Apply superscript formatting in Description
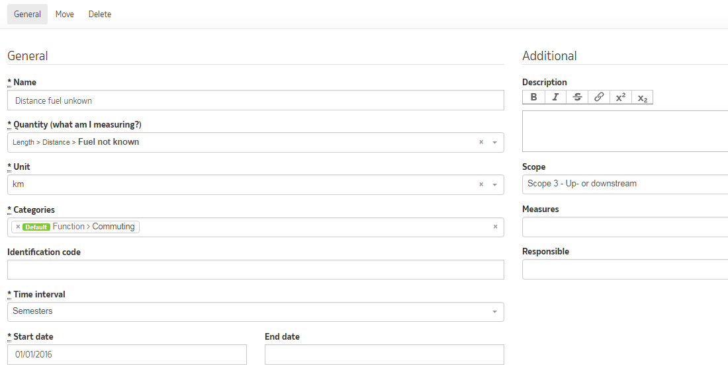The width and height of the screenshot is (728, 378). (x=621, y=97)
